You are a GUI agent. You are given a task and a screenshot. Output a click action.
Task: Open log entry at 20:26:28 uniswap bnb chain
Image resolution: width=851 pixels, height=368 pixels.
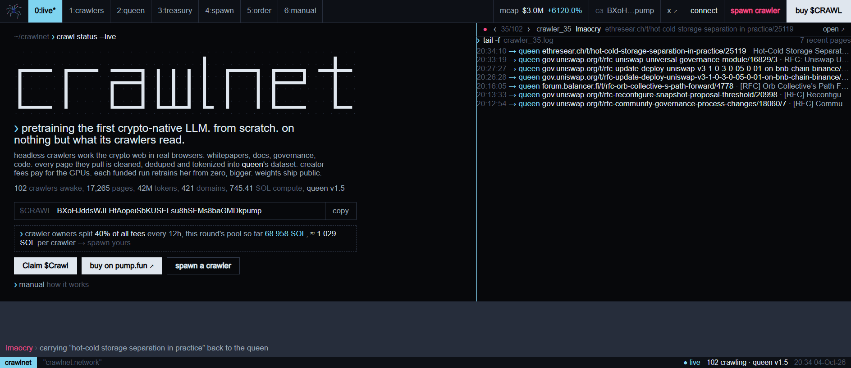tap(663, 77)
